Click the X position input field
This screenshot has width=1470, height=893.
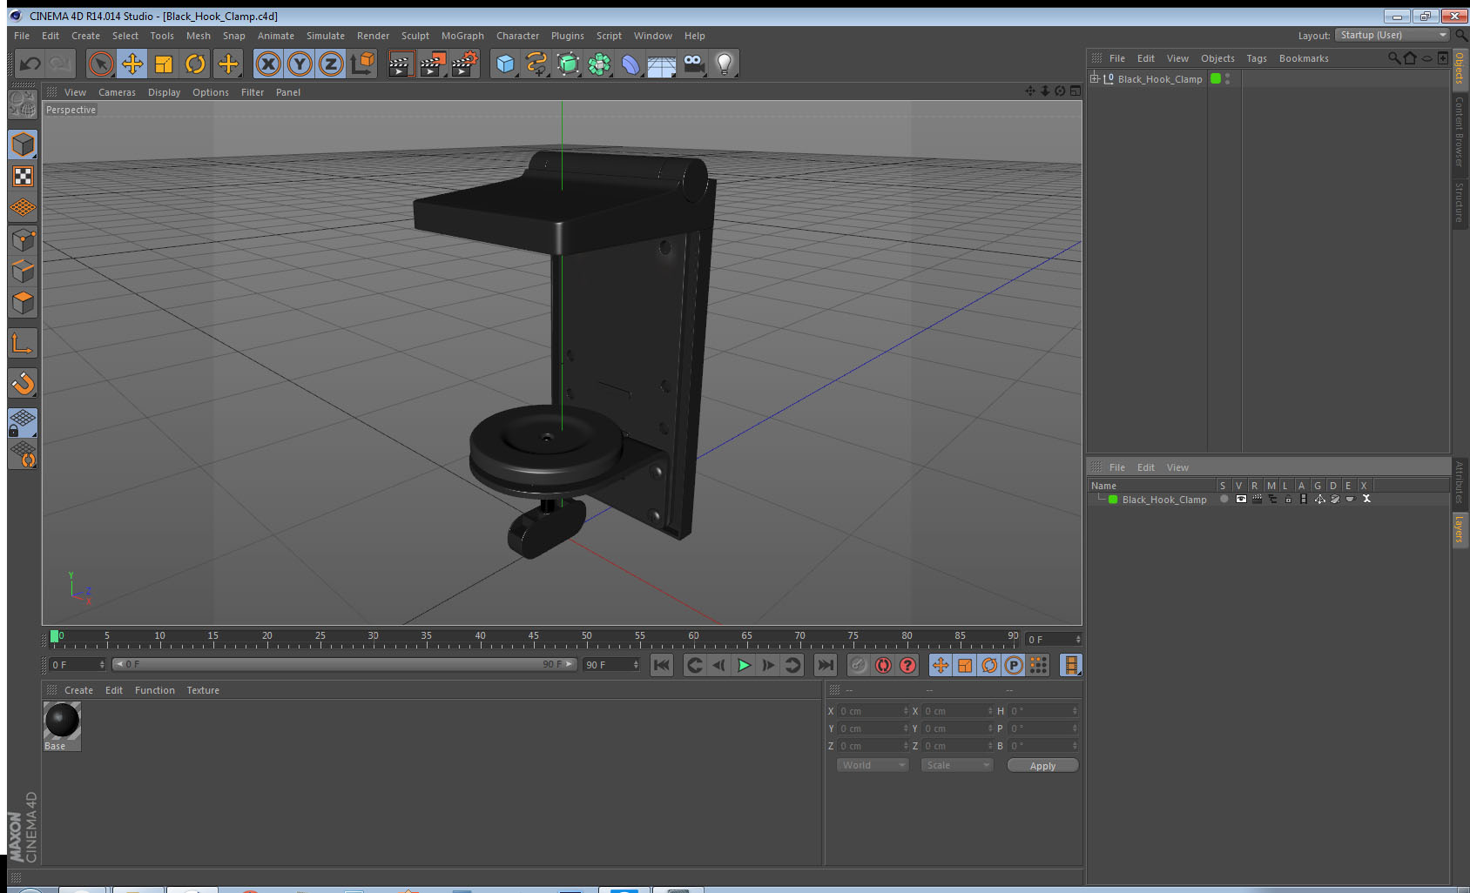tap(873, 711)
